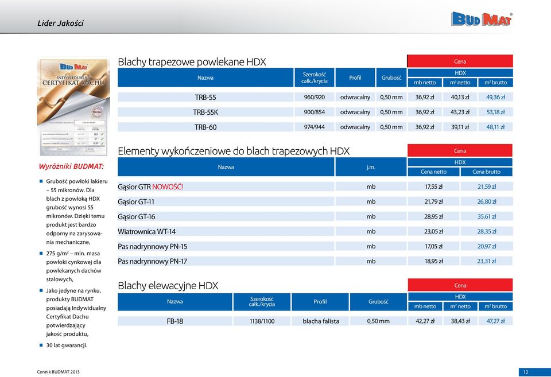Select gross price 23,31 zł

(487, 262)
